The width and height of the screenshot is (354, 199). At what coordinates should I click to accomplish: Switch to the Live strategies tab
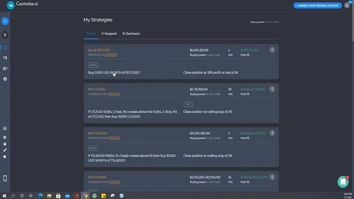[x=91, y=34]
